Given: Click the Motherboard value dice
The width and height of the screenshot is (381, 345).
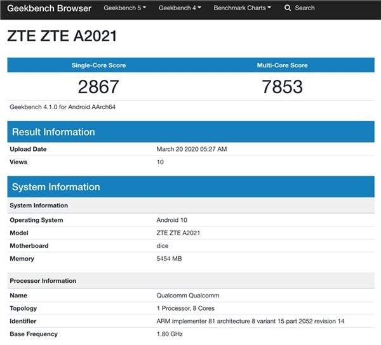Looking at the screenshot, I should (x=163, y=245).
